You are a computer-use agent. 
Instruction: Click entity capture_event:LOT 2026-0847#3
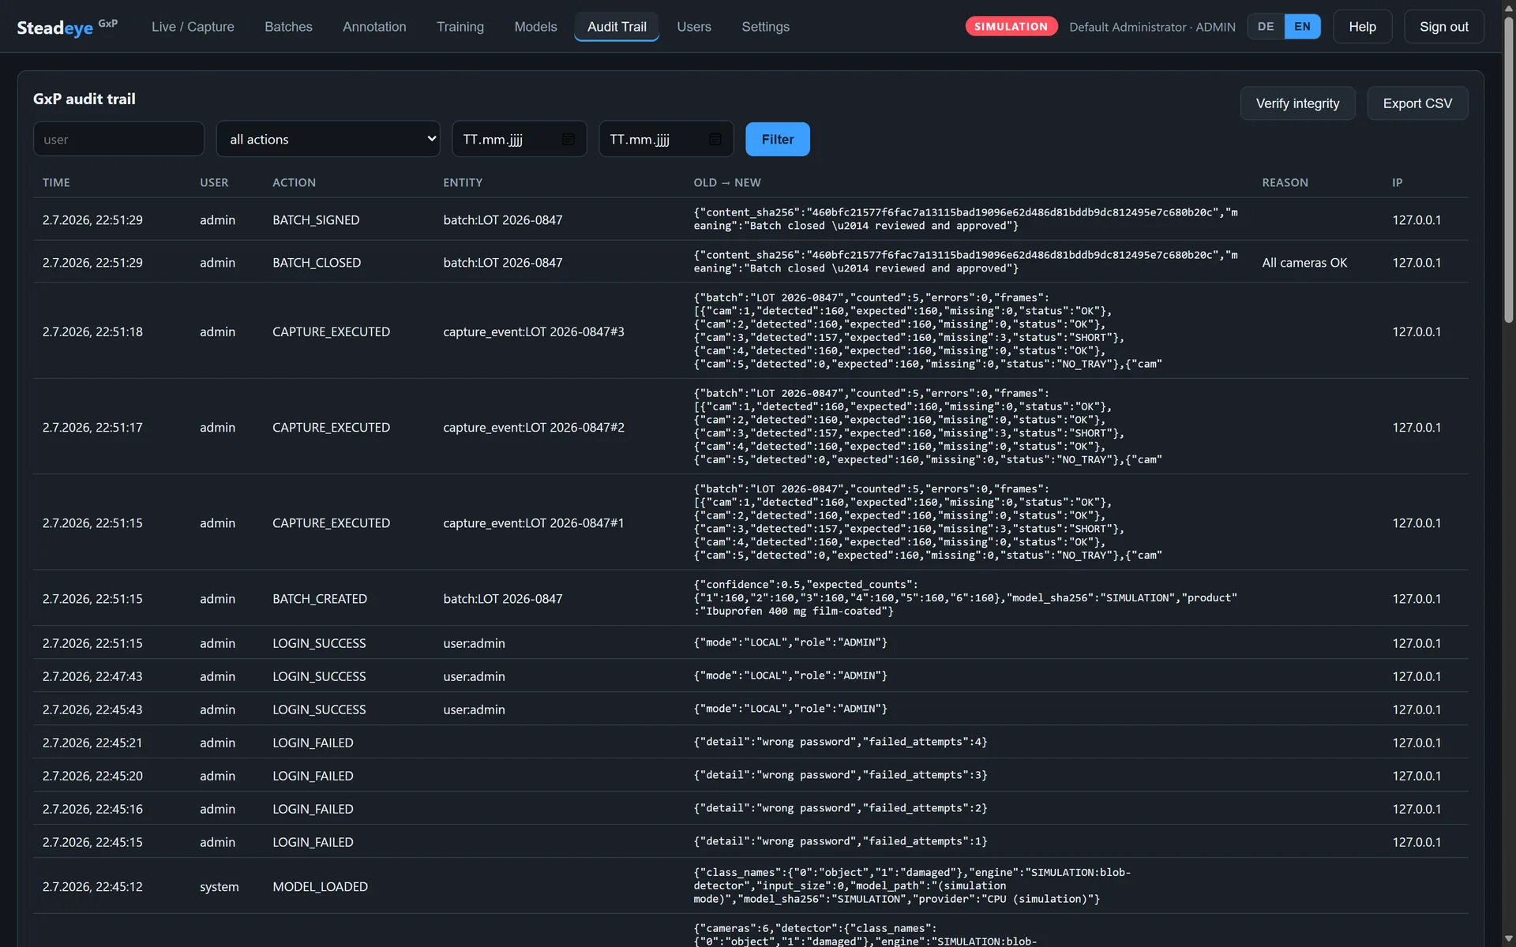point(534,331)
